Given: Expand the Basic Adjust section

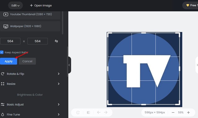Looking at the screenshot, I should pyautogui.click(x=30, y=104).
